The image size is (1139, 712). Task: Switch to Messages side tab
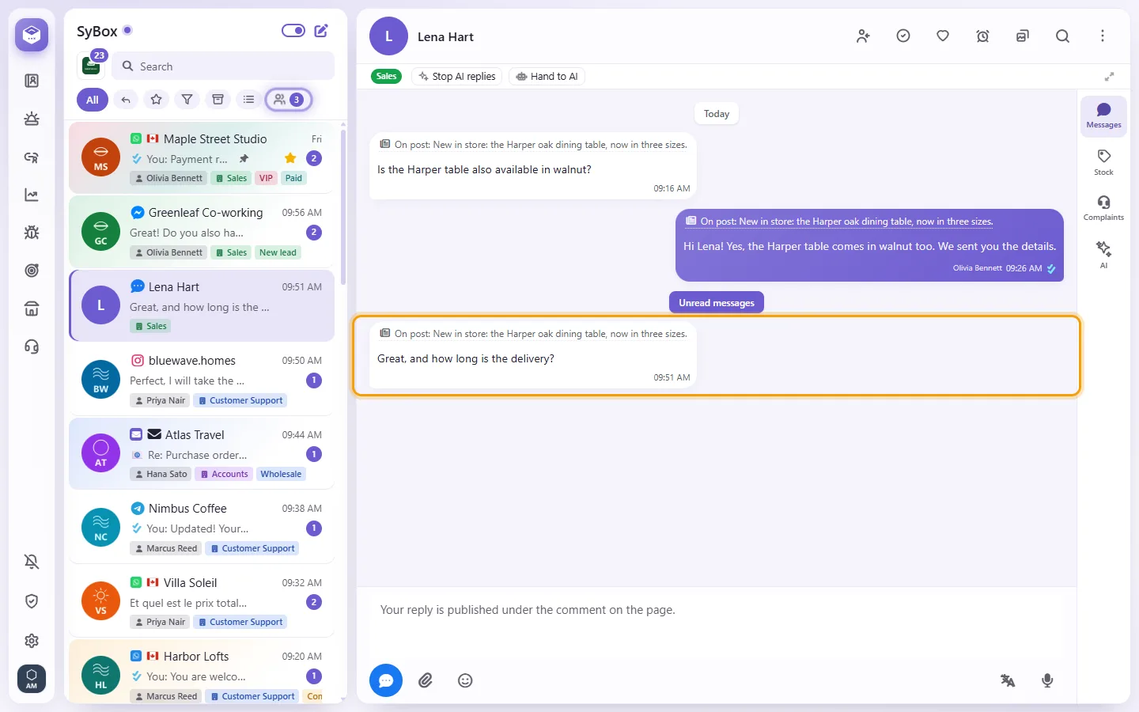1103,116
